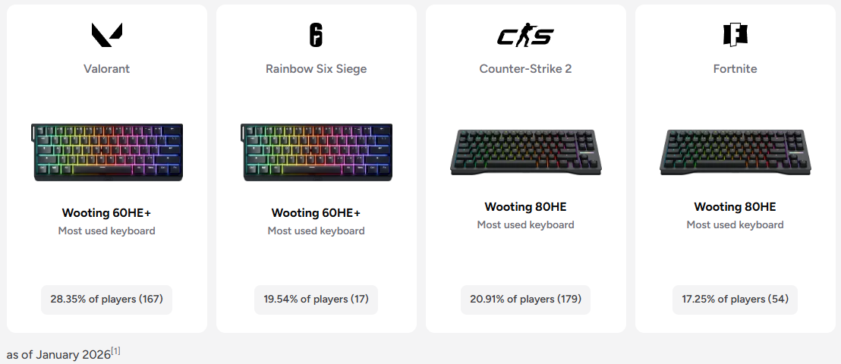Screen dimensions: 841x364
Task: Click the Rainbow Six Siege logo icon
Action: tap(316, 35)
